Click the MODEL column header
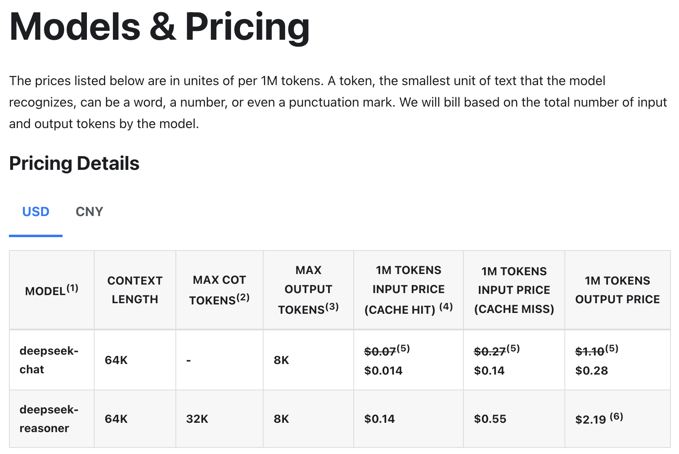The image size is (679, 454). pyautogui.click(x=52, y=290)
